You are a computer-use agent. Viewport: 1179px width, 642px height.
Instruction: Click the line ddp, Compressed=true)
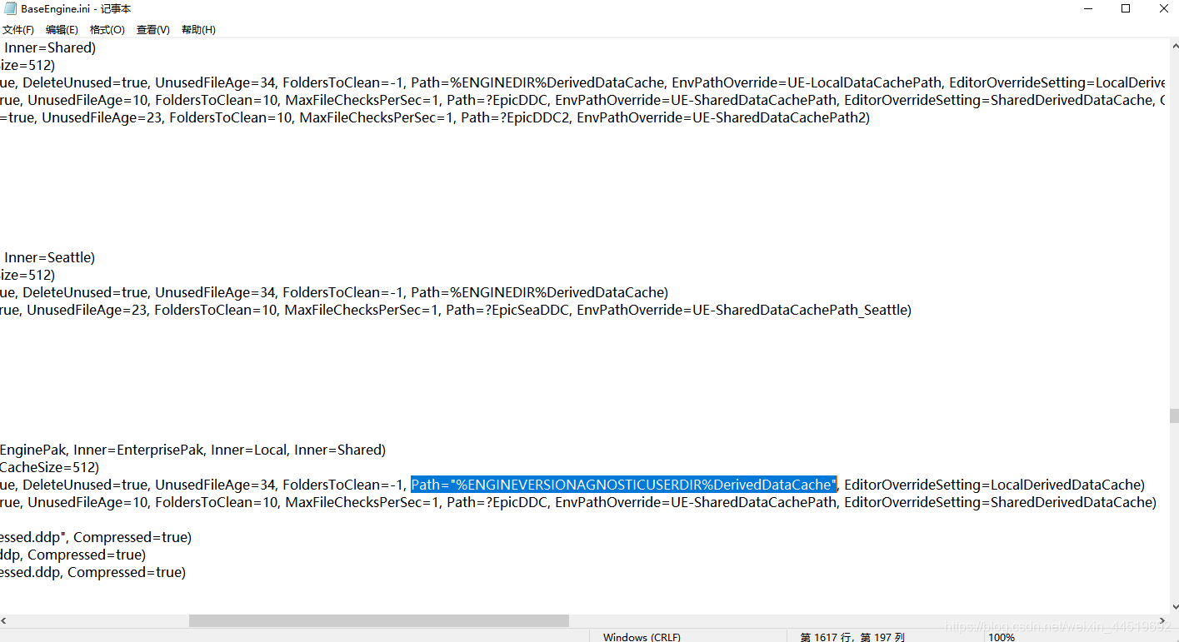pos(73,555)
